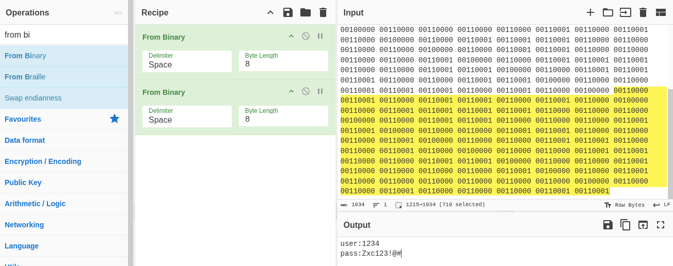Click the input line count indicator
673x266 pixels.
pyautogui.click(x=379, y=205)
